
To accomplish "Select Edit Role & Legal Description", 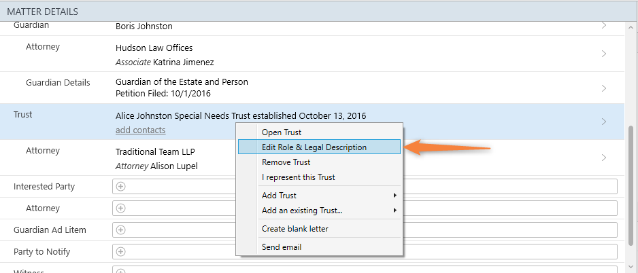I will coord(320,147).
